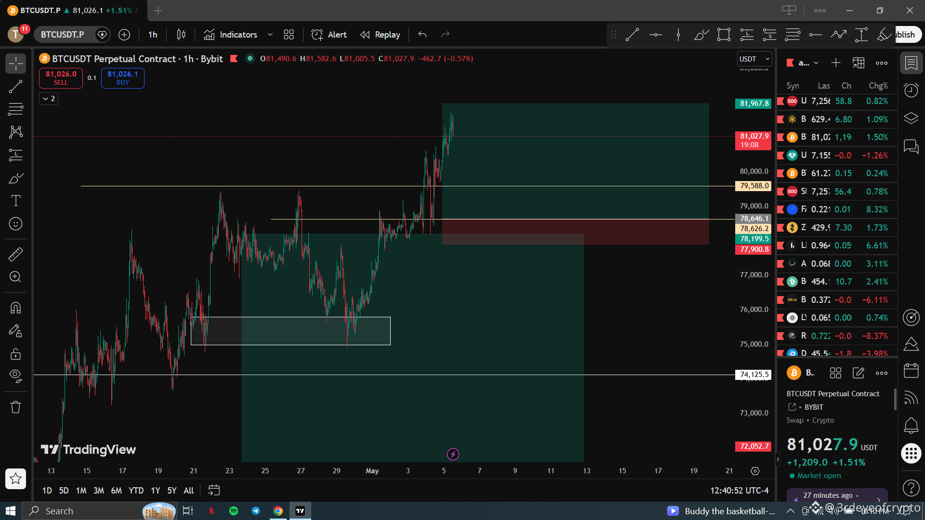Open chart settings gear on time axis
This screenshot has width=925, height=520.
(x=755, y=471)
